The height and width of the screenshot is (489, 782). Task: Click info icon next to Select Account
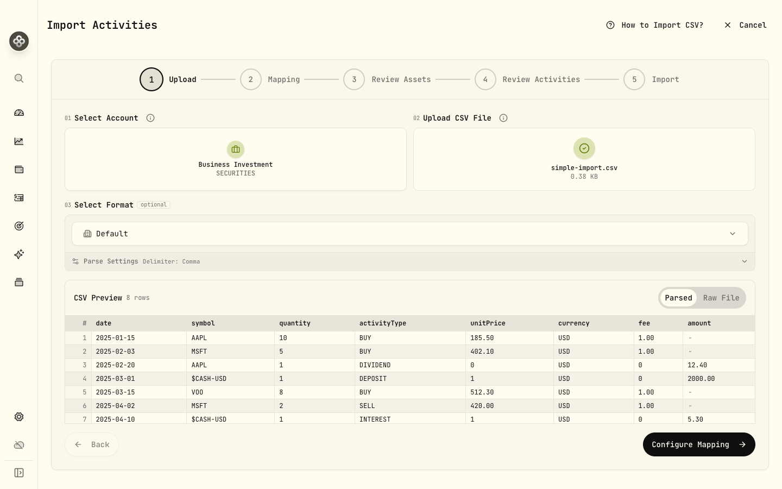click(150, 118)
